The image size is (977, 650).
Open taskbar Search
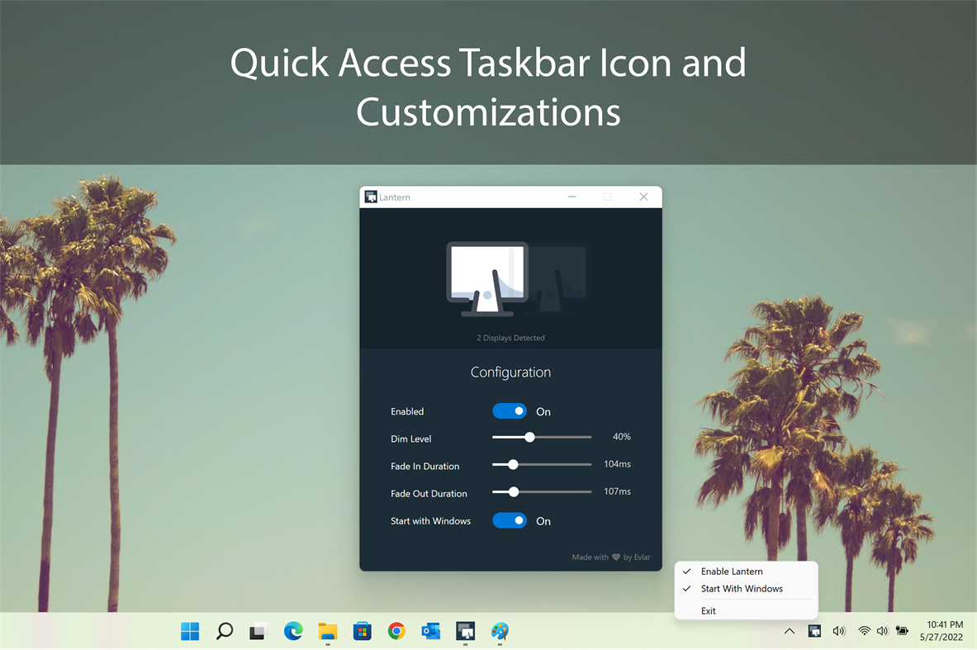click(x=225, y=631)
